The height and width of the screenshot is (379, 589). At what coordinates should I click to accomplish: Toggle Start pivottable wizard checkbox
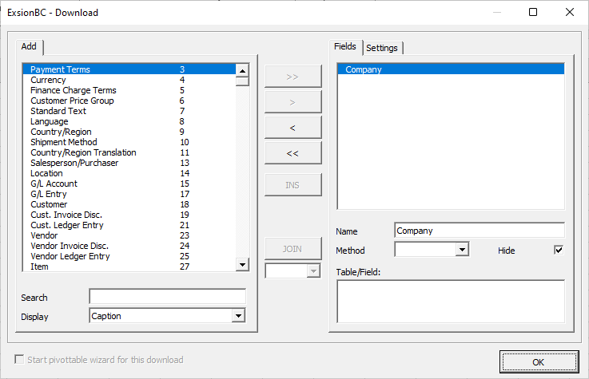(19, 359)
